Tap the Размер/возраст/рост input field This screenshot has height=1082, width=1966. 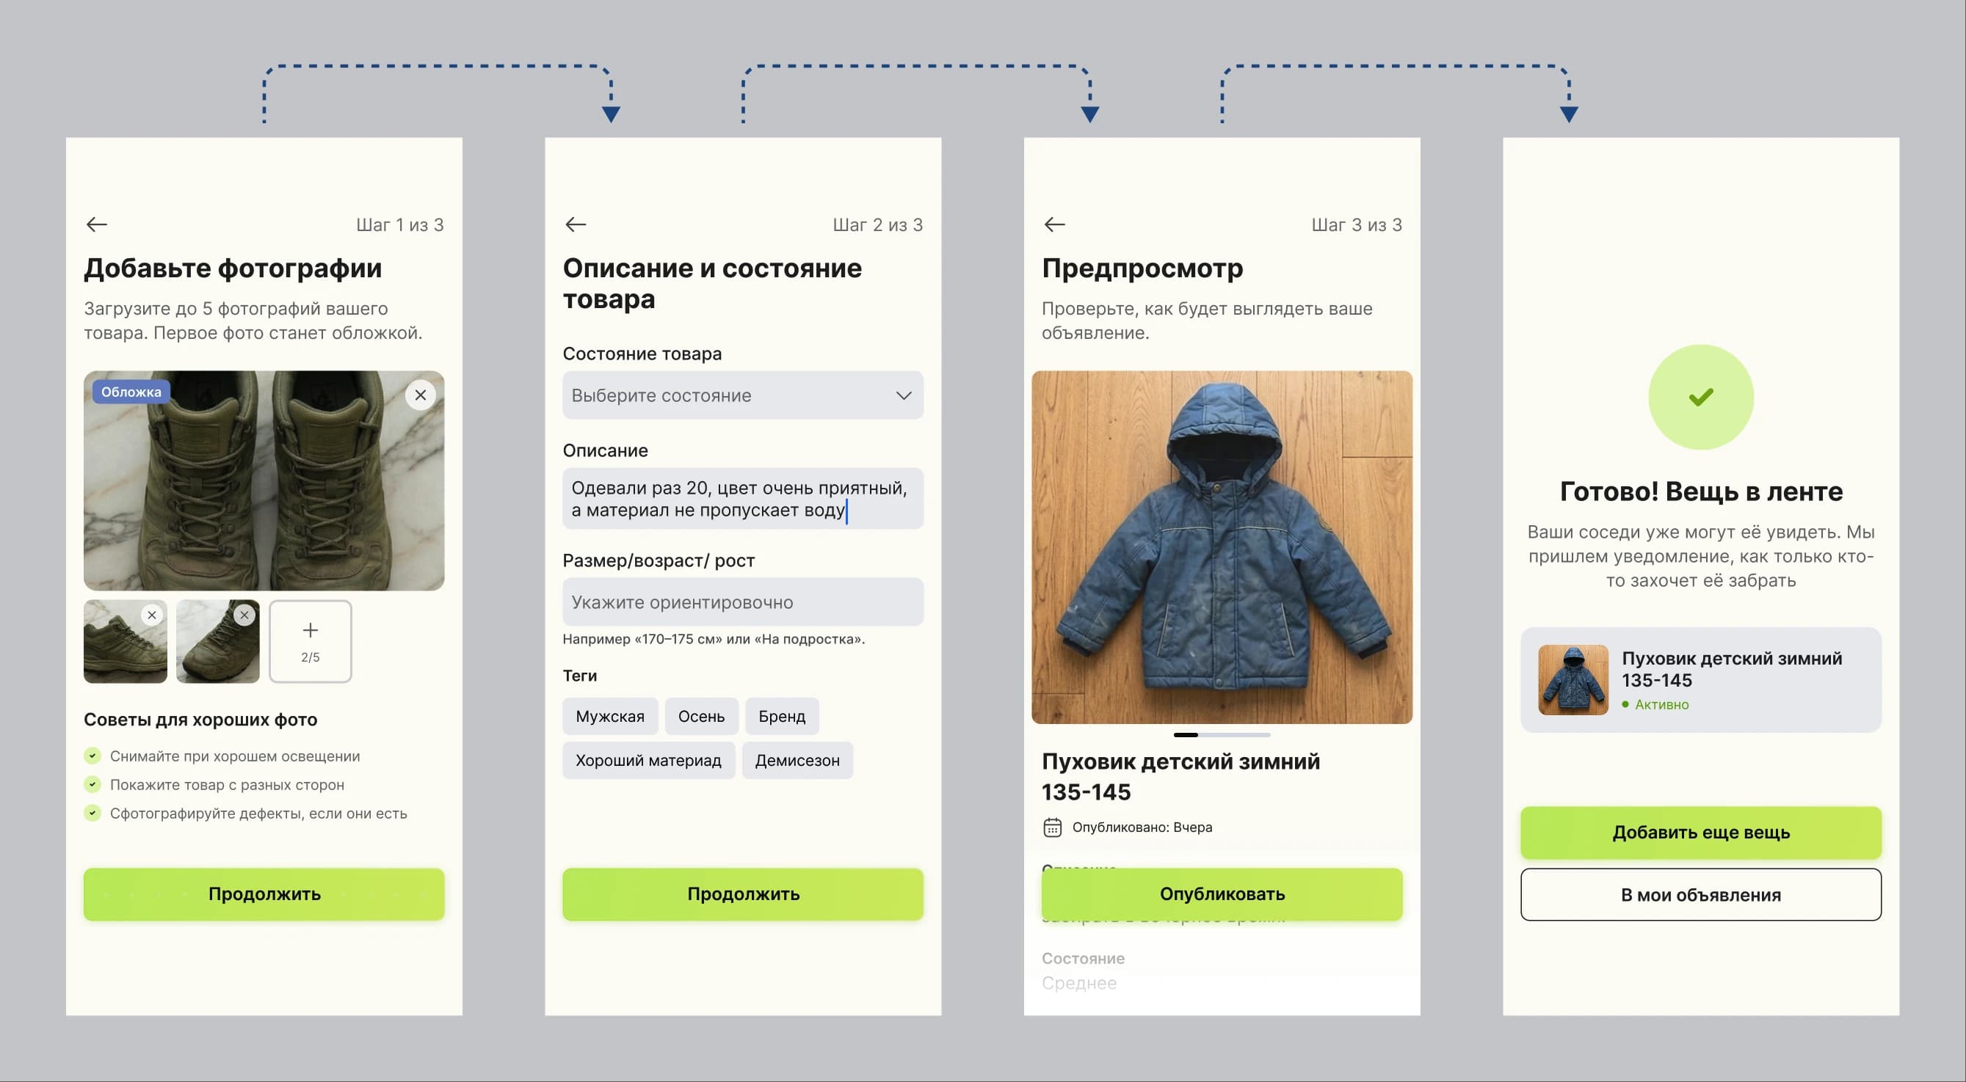click(x=743, y=602)
